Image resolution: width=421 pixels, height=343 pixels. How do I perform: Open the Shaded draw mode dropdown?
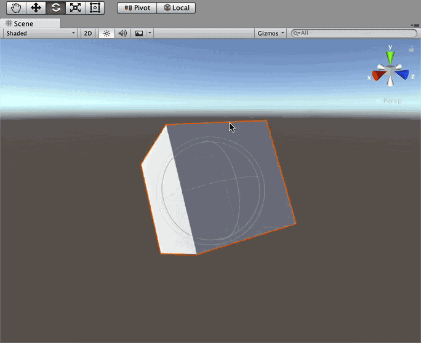[x=40, y=33]
